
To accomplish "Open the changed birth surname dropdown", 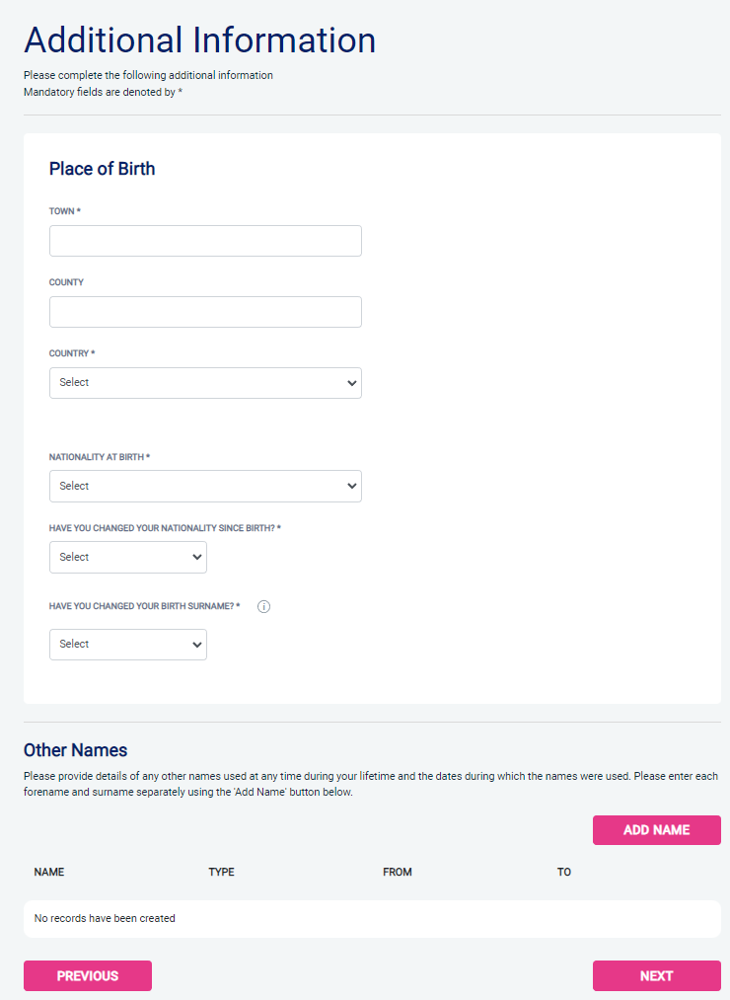I will (x=128, y=645).
